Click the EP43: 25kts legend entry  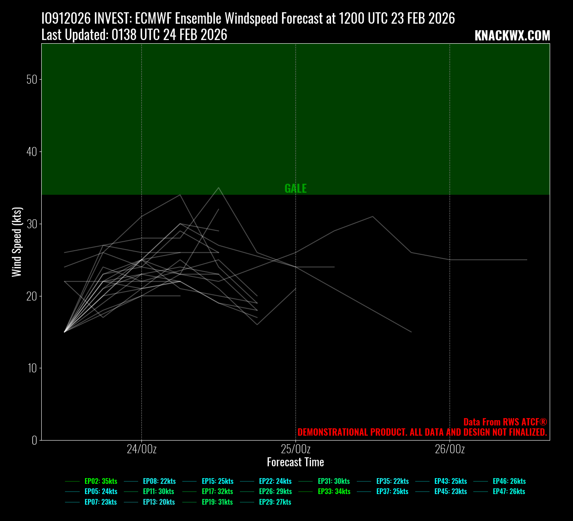click(450, 481)
